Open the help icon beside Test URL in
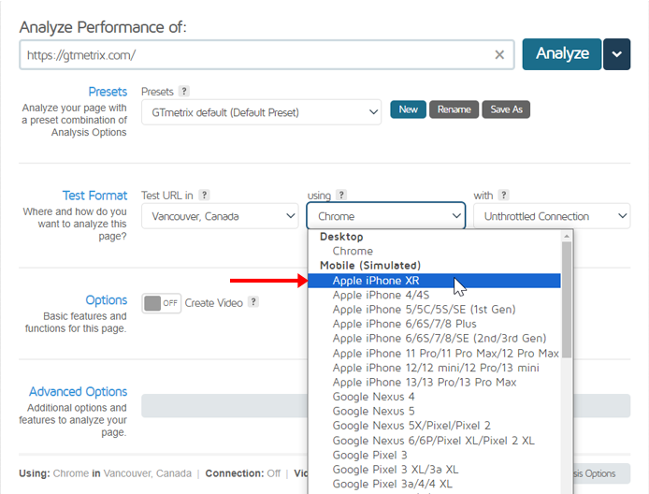The height and width of the screenshot is (494, 649). (x=204, y=195)
